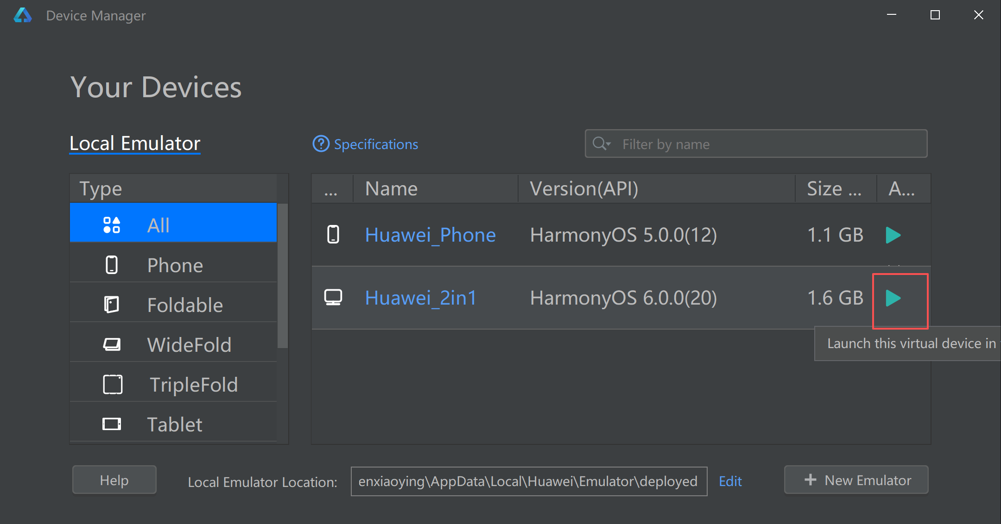The image size is (1001, 524).
Task: Click the Type list vertical scrollbar
Action: [283, 275]
